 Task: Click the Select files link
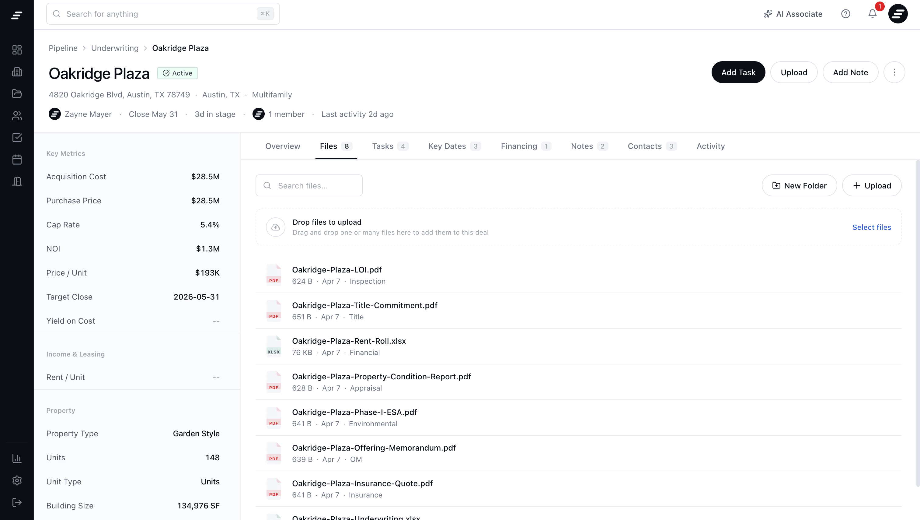click(872, 227)
